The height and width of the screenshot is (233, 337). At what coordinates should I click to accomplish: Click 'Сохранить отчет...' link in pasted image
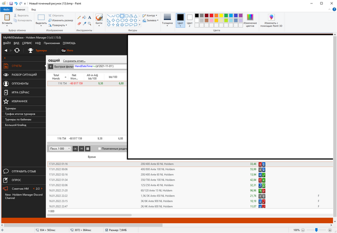[x=74, y=61]
